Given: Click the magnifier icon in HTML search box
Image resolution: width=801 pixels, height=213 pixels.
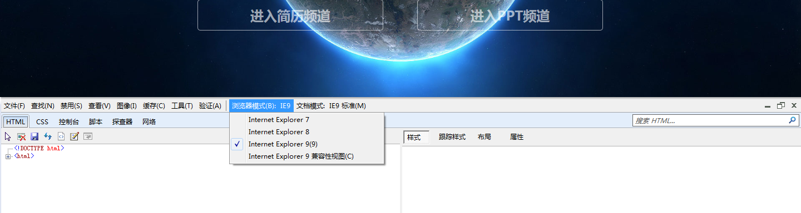Looking at the screenshot, I should [x=792, y=120].
